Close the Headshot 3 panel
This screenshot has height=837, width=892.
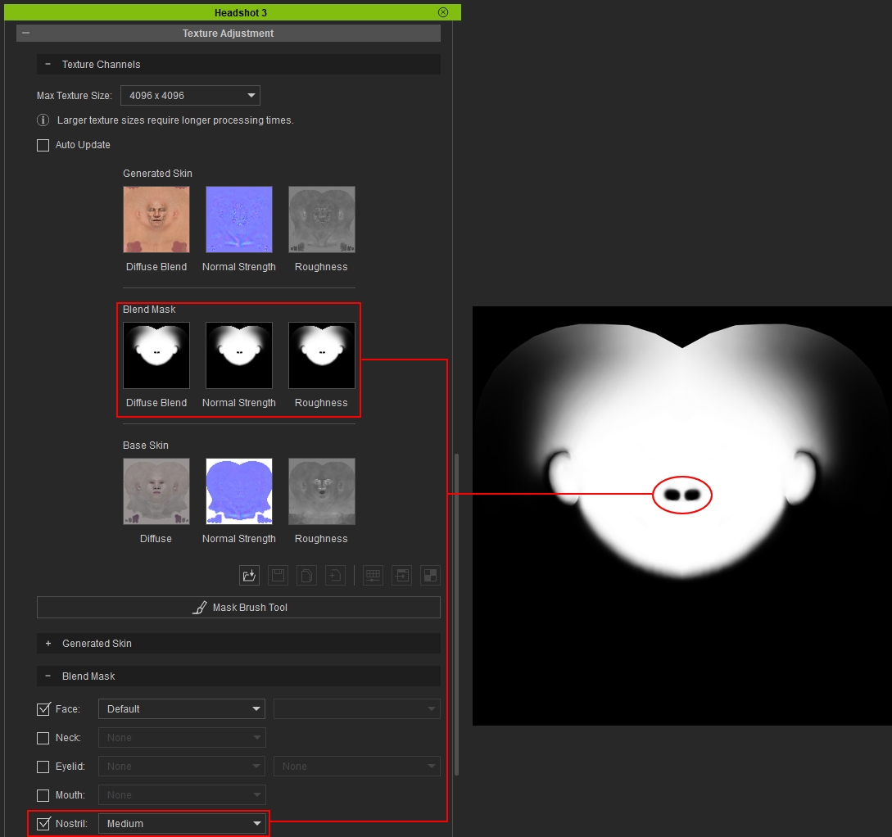pyautogui.click(x=443, y=12)
